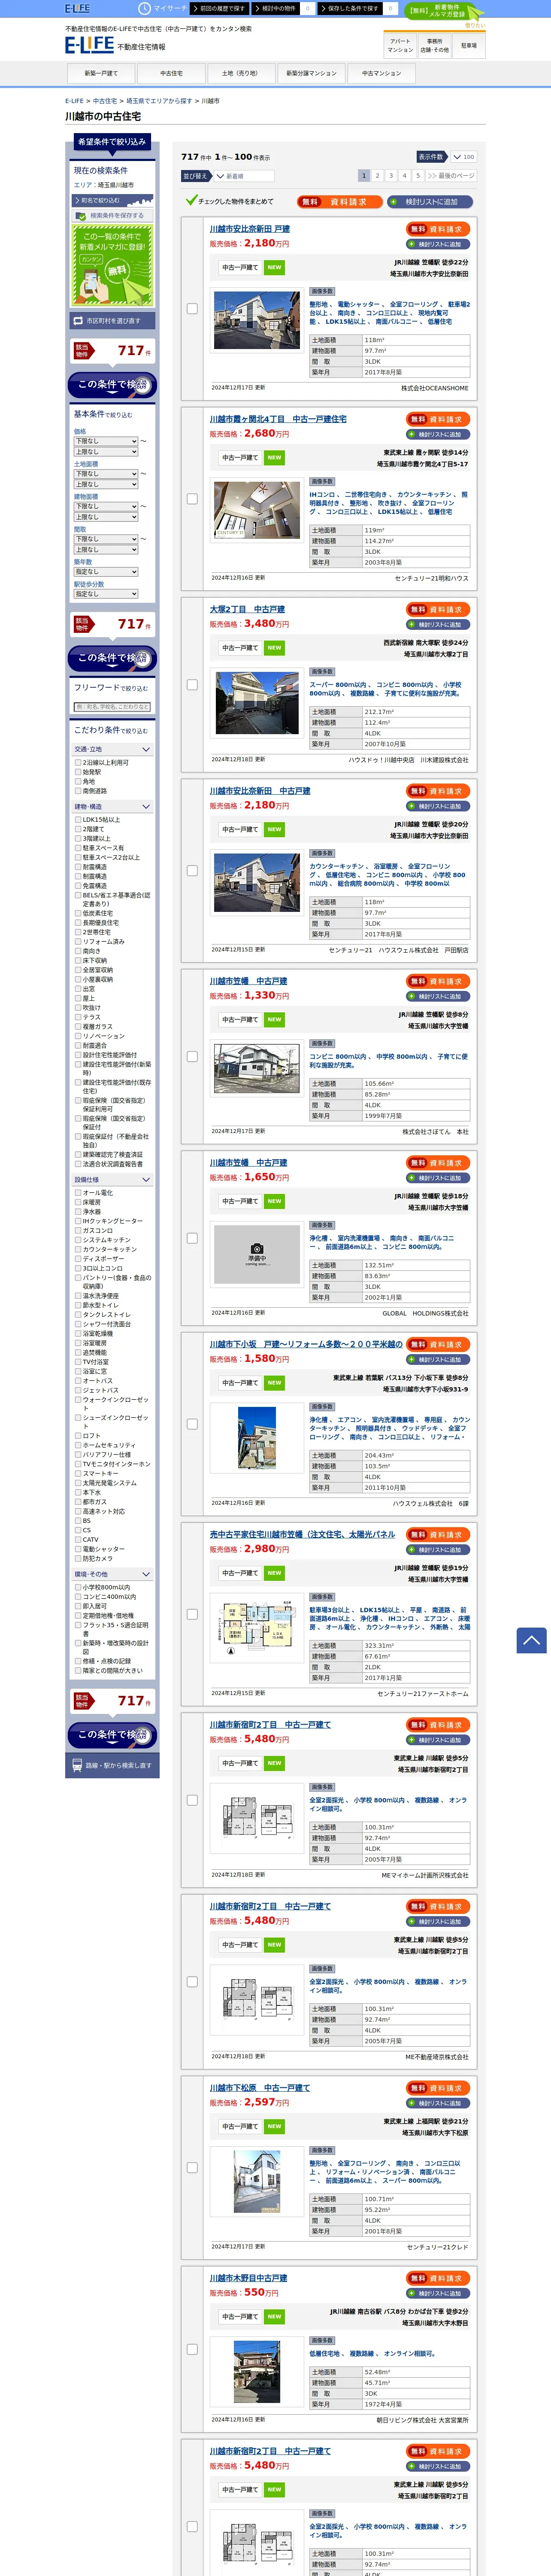
Task: Switch to the 新築分譲マンション tab
Action: click(311, 73)
